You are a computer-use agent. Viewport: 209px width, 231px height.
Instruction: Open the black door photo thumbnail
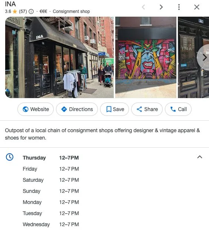(193, 57)
